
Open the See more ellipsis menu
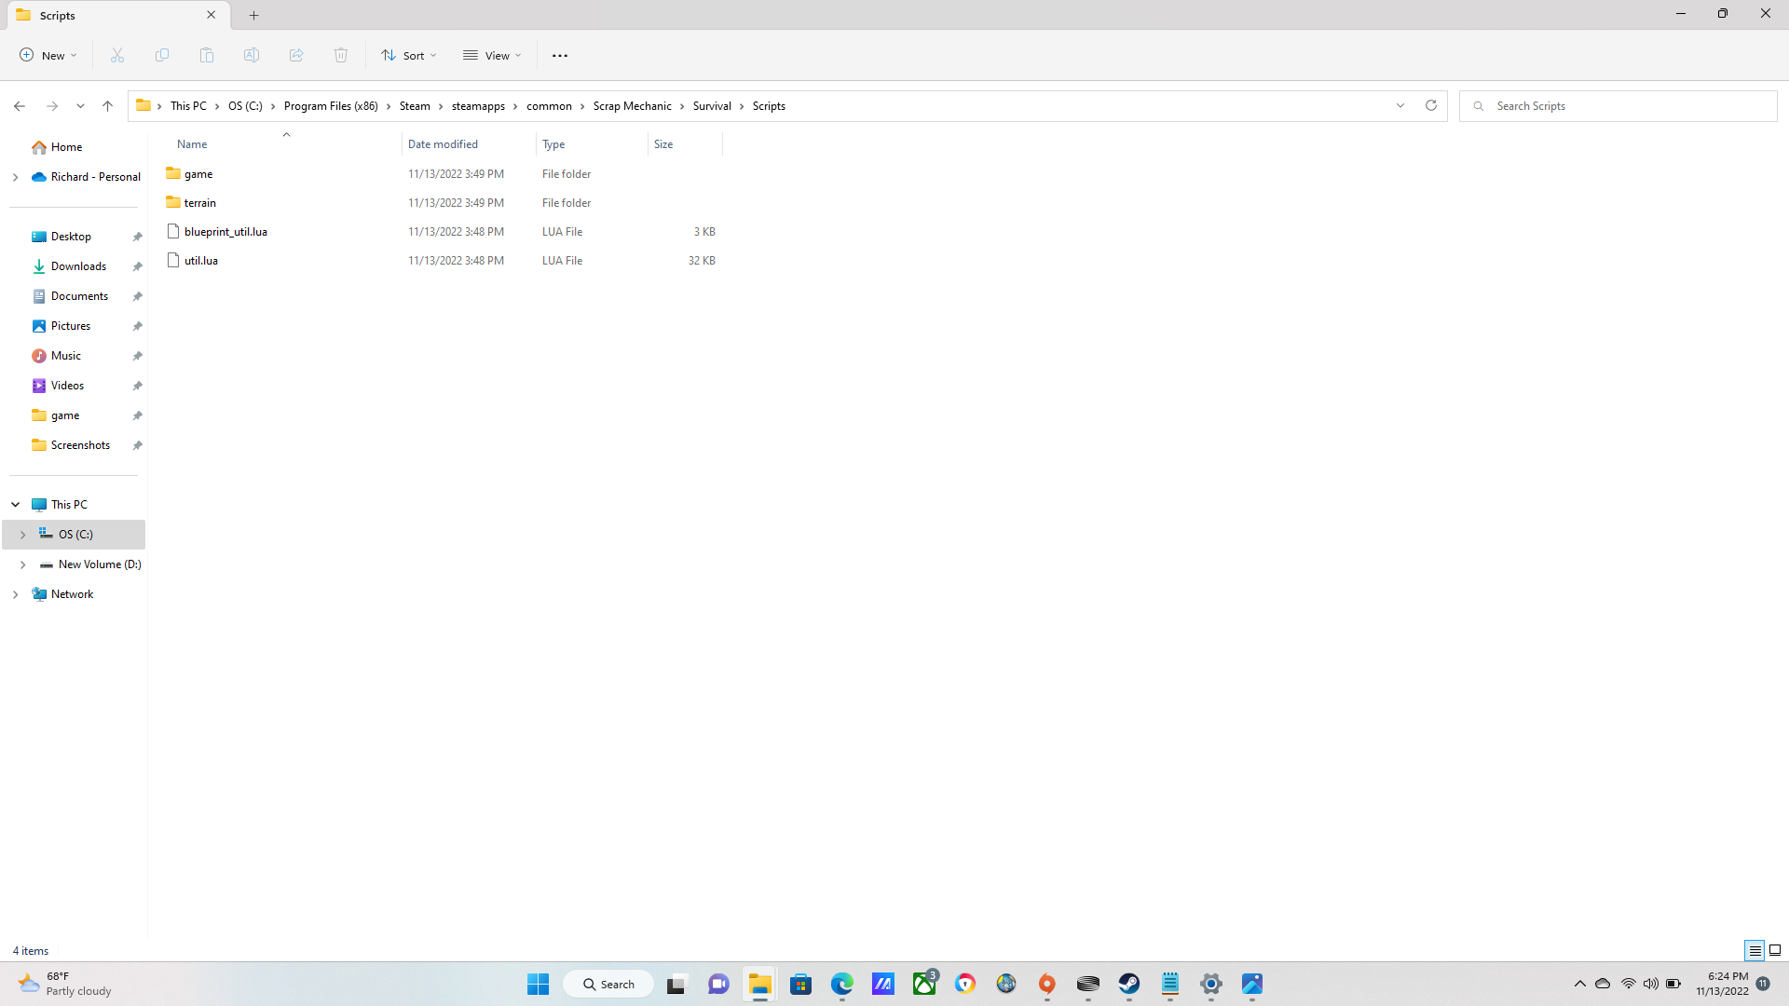pyautogui.click(x=560, y=55)
